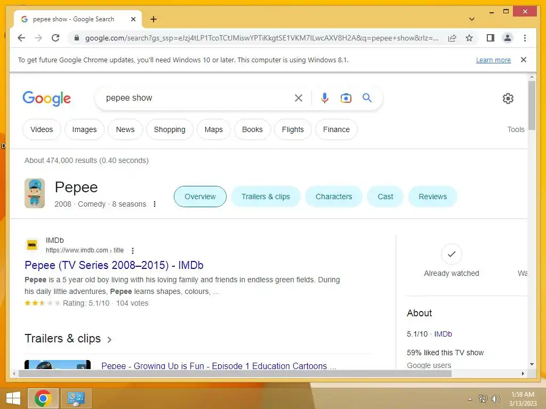
Task: Select the Cast chip
Action: click(x=385, y=197)
